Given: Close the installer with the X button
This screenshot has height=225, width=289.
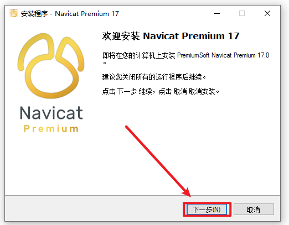Looking at the screenshot, I should point(267,13).
